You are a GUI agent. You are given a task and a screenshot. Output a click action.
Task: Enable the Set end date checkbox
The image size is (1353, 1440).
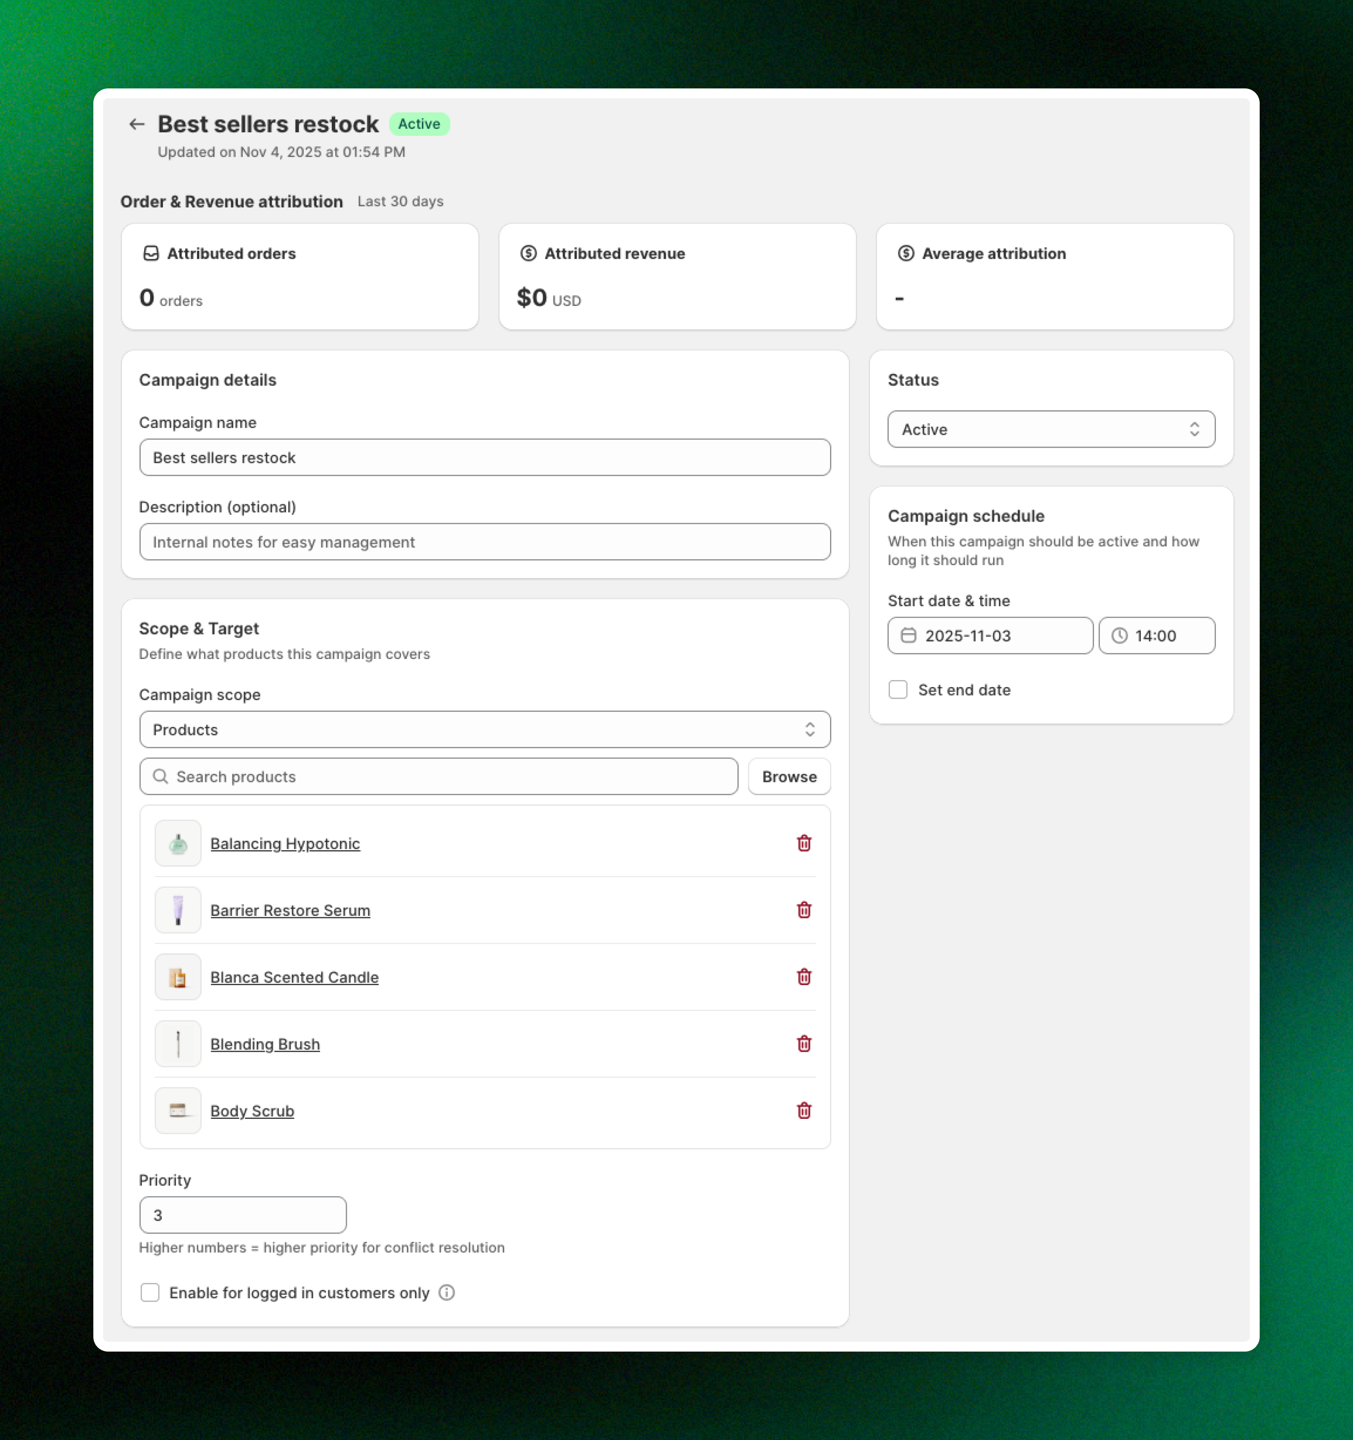click(x=898, y=690)
